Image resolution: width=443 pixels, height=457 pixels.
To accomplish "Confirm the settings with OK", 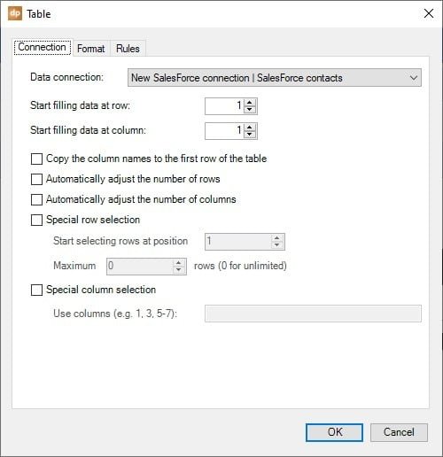I will (334, 432).
